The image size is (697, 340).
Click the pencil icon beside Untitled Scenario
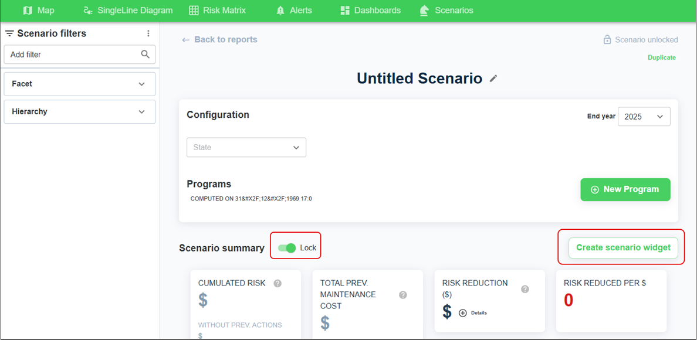pyautogui.click(x=493, y=79)
